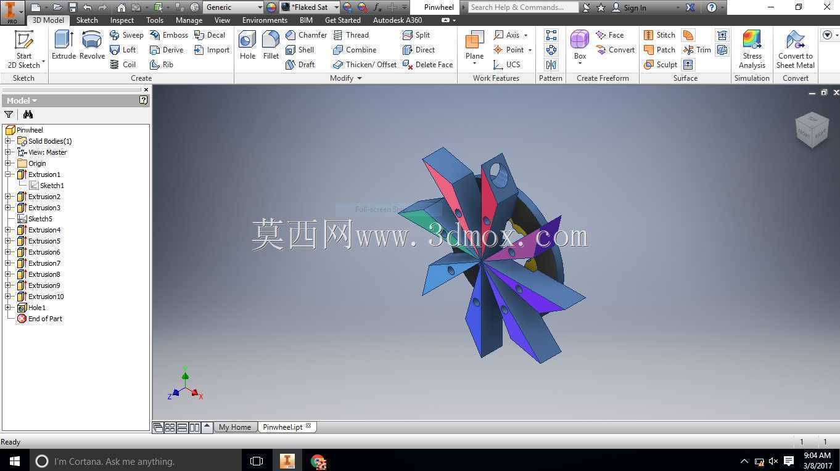Viewport: 840px width, 471px height.
Task: Open the appearance color wheel
Action: [x=271, y=7]
